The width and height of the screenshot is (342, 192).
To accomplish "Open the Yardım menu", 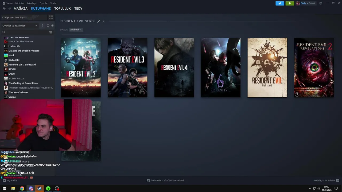I will (x=53, y=3).
